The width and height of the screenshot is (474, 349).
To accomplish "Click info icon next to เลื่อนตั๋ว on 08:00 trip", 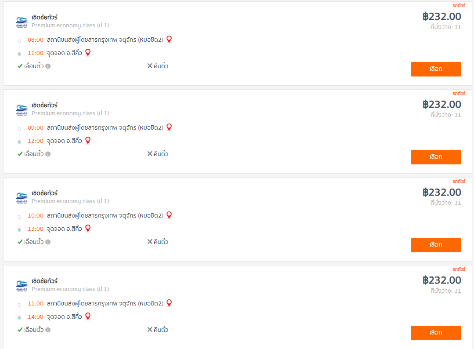I will [48, 66].
